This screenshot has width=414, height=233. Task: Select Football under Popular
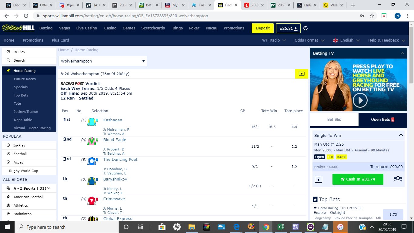(29, 154)
